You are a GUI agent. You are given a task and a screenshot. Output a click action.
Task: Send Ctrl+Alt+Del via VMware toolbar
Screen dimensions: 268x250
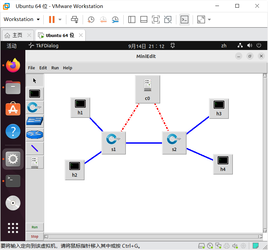pyautogui.click(x=75, y=19)
